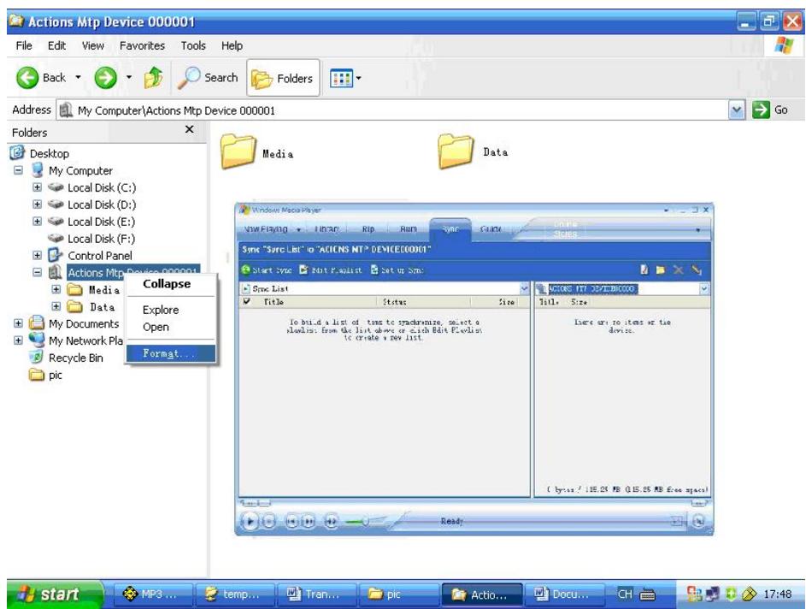
Task: Click Start Sync in Media Player
Action: pyautogui.click(x=267, y=270)
